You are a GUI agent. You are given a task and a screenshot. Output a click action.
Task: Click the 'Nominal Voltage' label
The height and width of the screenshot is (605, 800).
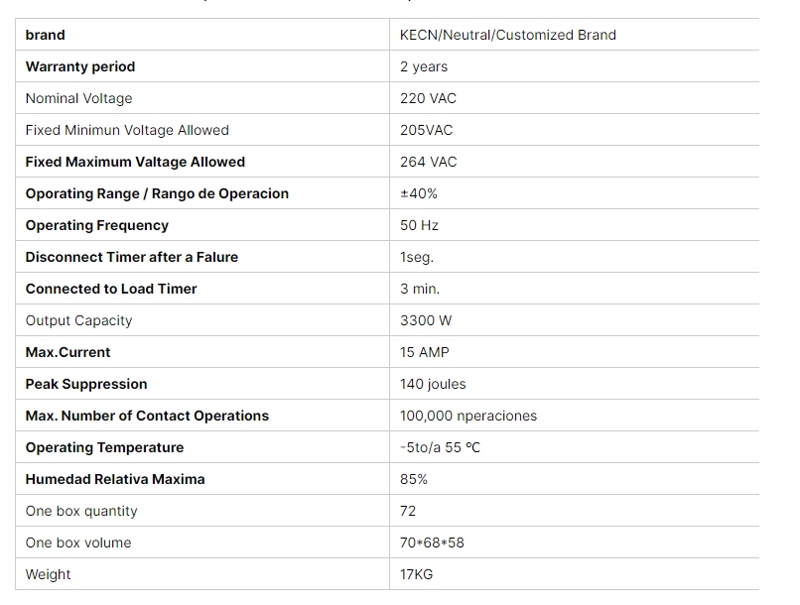click(x=78, y=98)
